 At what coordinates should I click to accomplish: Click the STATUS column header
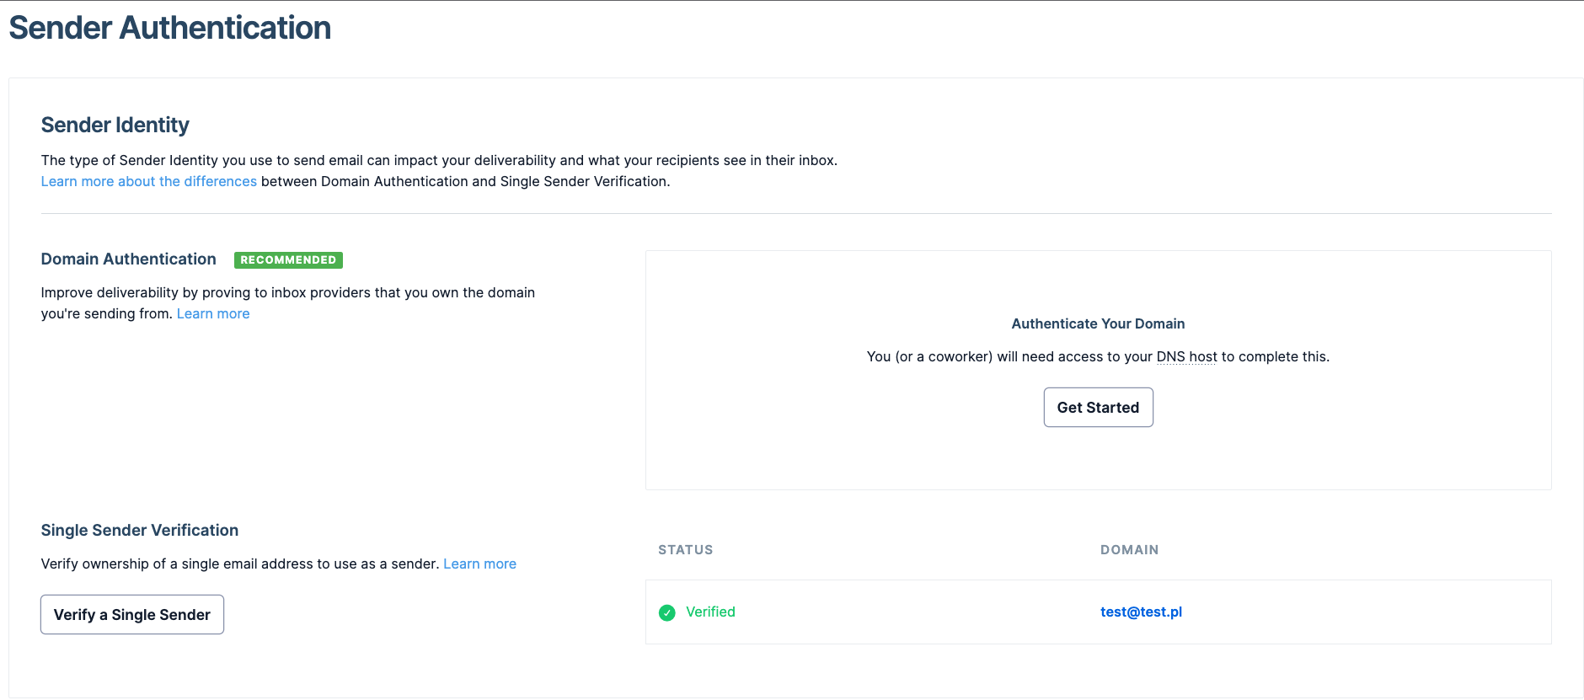(685, 550)
